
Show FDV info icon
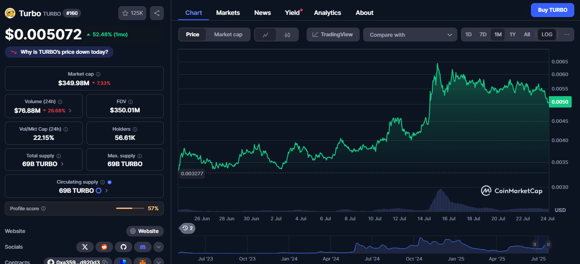(131, 101)
